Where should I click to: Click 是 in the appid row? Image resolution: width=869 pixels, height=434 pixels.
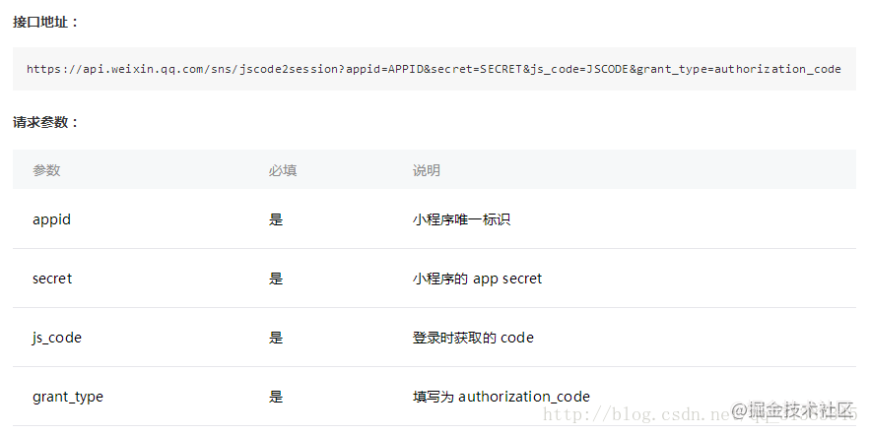(x=276, y=219)
